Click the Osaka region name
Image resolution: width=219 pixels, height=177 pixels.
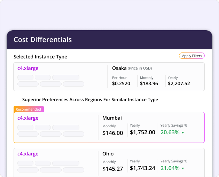(119, 68)
